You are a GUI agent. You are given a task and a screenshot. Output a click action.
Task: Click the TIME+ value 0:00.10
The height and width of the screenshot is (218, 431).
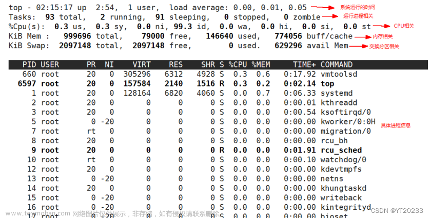[300, 160]
